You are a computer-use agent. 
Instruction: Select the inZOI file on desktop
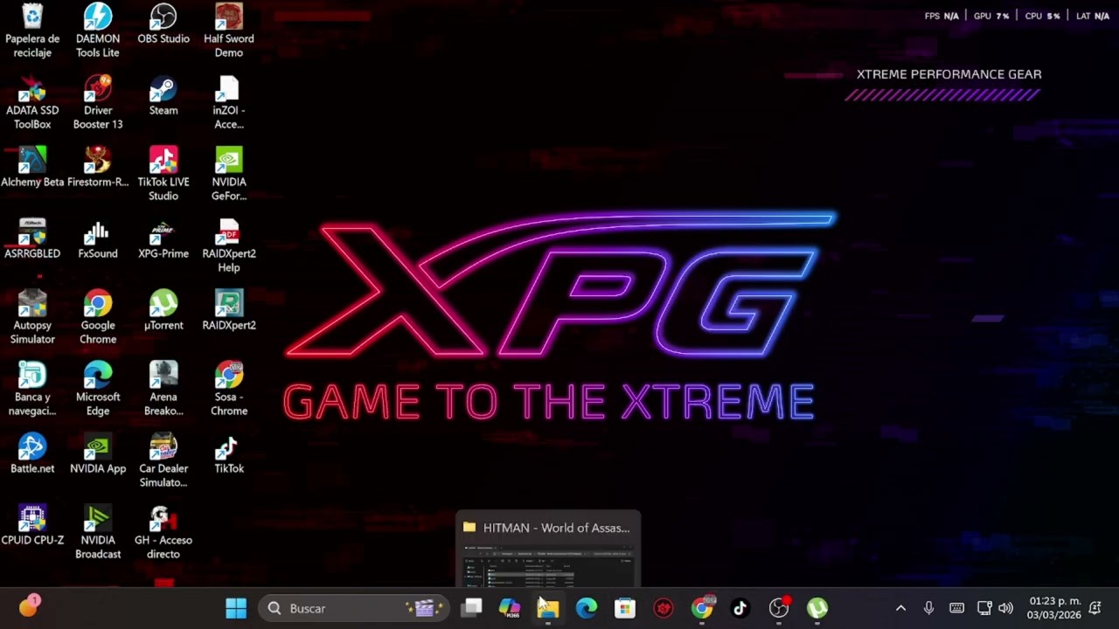coord(229,102)
